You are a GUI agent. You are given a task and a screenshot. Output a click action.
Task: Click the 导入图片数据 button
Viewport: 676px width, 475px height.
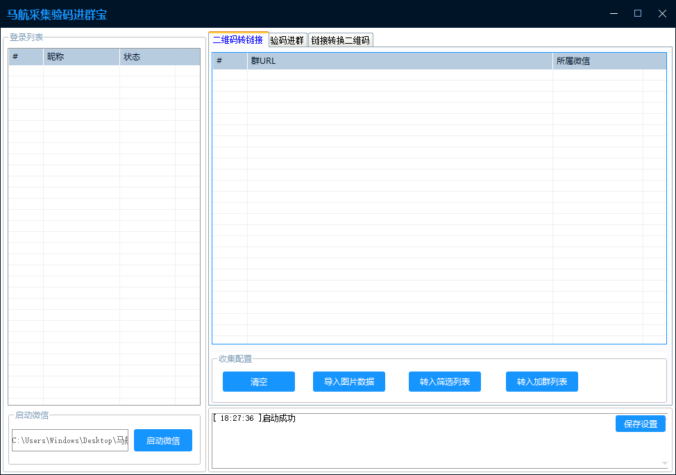coord(349,382)
